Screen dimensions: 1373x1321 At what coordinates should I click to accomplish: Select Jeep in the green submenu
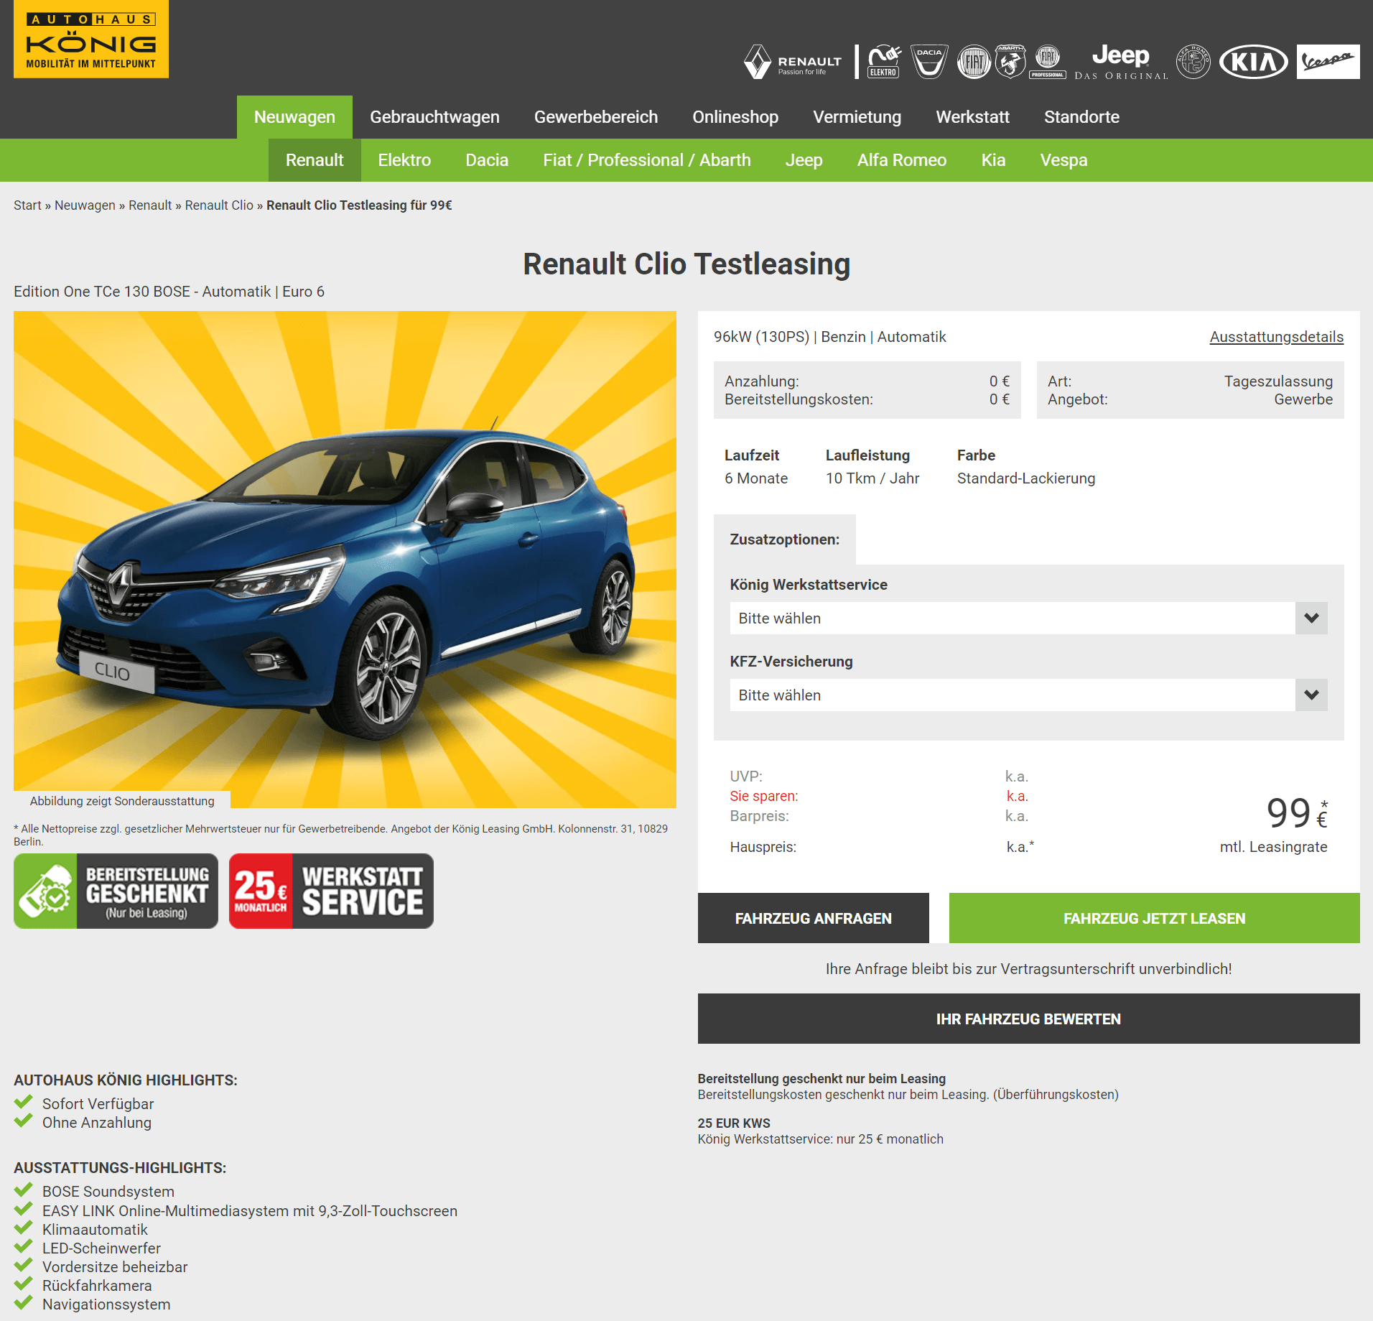804,160
